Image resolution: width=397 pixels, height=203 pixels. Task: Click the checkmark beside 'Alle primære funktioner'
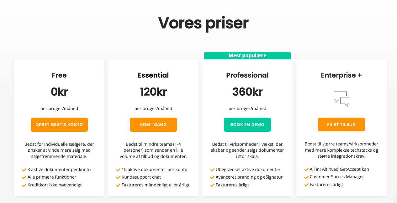[x=24, y=177]
